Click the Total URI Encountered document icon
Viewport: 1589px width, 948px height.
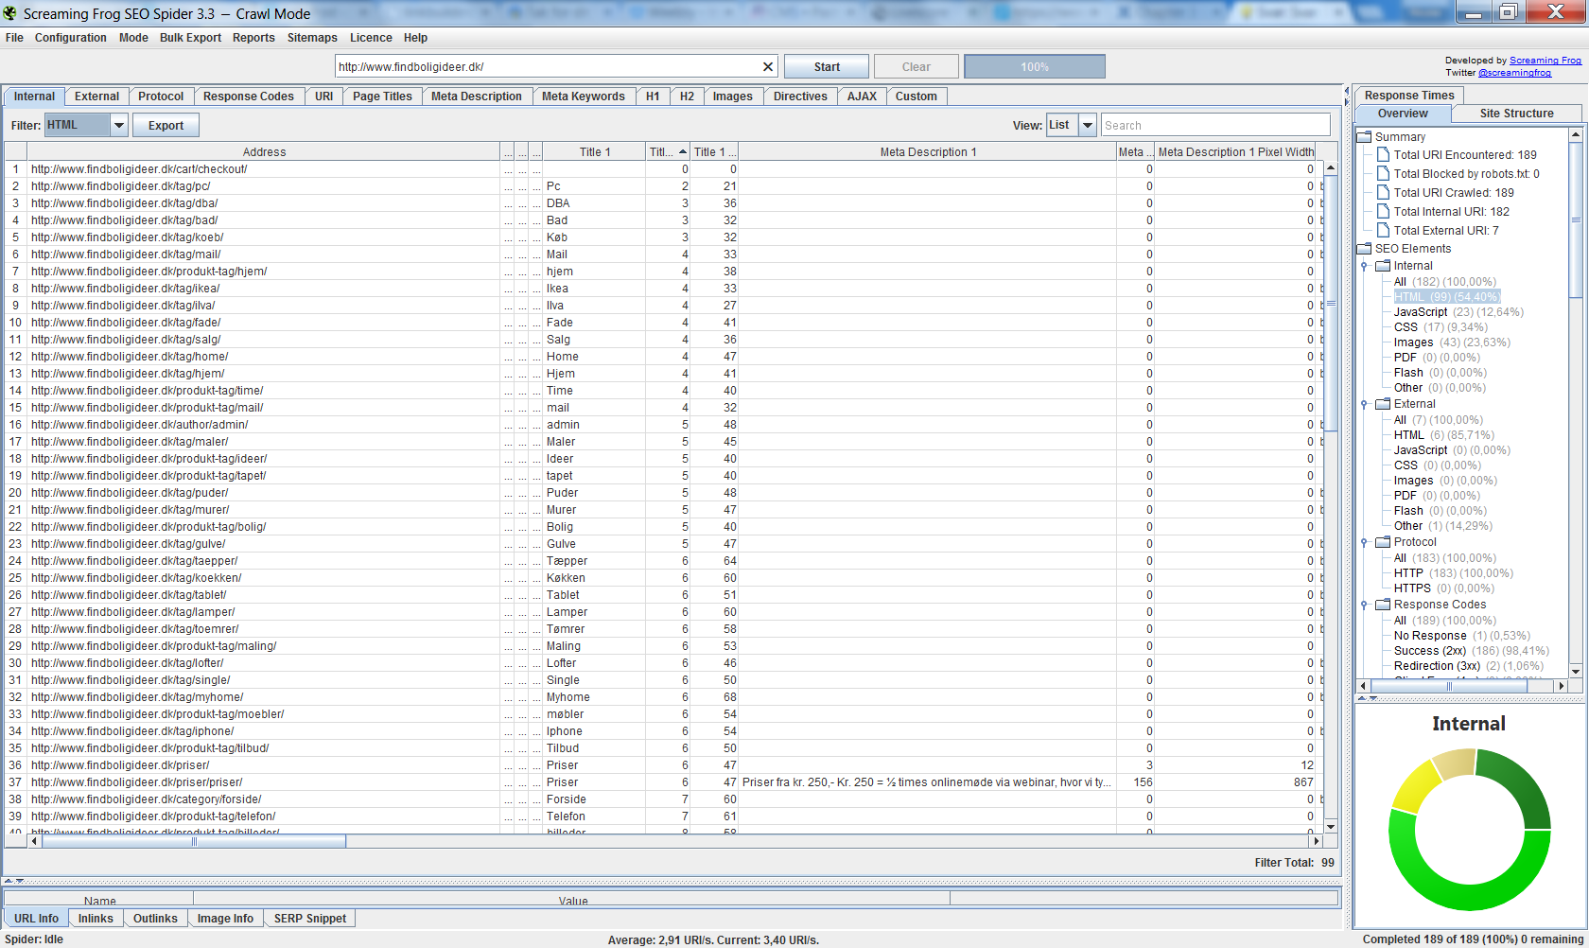(1383, 155)
